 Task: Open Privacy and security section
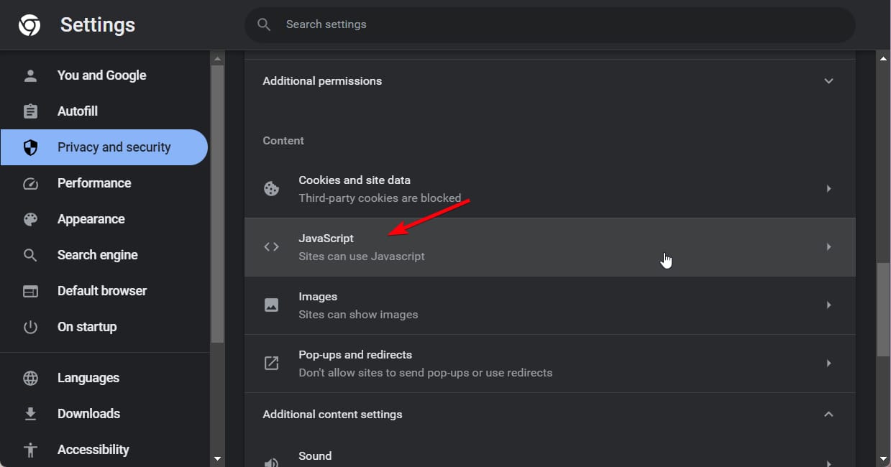[114, 147]
